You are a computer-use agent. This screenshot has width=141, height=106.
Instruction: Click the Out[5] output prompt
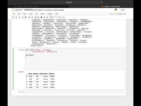tap(21, 72)
